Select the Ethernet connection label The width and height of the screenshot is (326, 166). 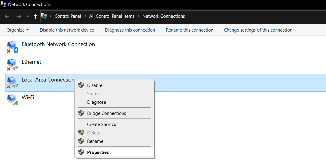pyautogui.click(x=31, y=62)
